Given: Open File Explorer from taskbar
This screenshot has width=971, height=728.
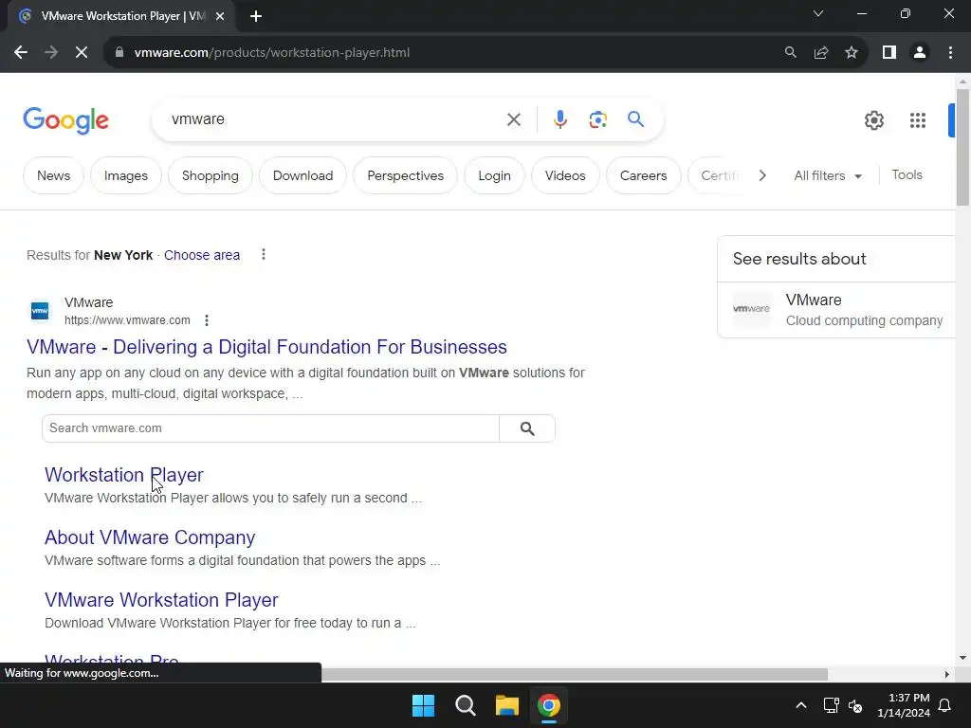Looking at the screenshot, I should click(506, 705).
